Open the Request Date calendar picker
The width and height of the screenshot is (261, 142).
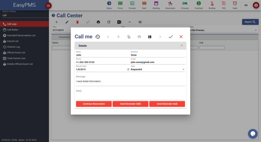128,69
